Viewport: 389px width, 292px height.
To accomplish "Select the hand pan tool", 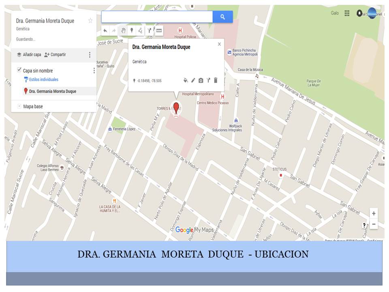I will click(123, 30).
